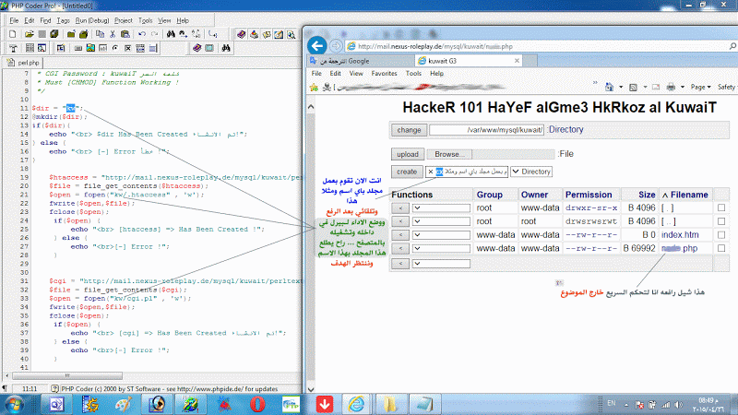
Task: Open the dropdown arrow beside the Home icon
Action: tap(621, 87)
